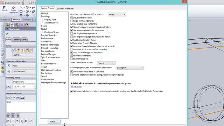The image size is (224, 126).
Task: Open the Tell me more link
Action: pyautogui.click(x=76, y=86)
